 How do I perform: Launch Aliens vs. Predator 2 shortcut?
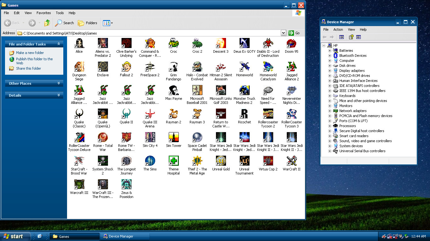[x=103, y=43]
